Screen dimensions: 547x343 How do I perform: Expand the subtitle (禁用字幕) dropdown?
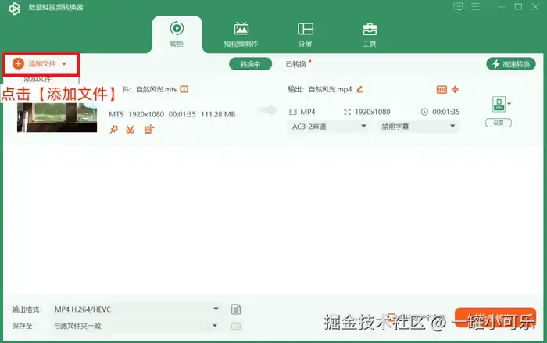tap(418, 127)
